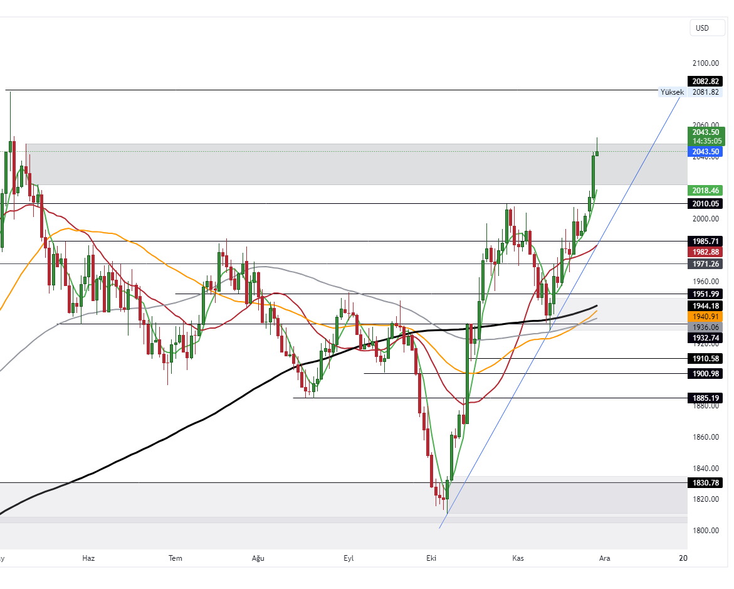Screen dimensions: 734x589
Task: Click the 1885.19 horizontal level label
Action: pyautogui.click(x=705, y=398)
